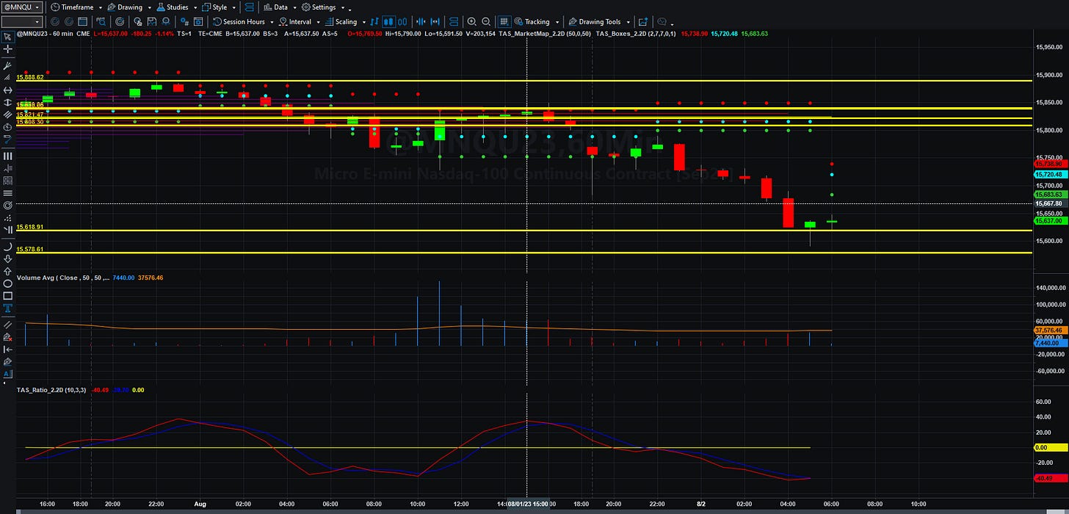Viewport: 1069px width, 514px height.
Task: Select the up arrow drawing tool
Action: (8, 271)
